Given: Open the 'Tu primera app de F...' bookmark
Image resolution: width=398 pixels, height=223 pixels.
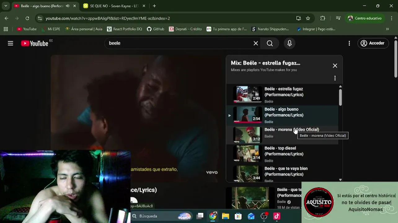Looking at the screenshot, I should (x=227, y=29).
